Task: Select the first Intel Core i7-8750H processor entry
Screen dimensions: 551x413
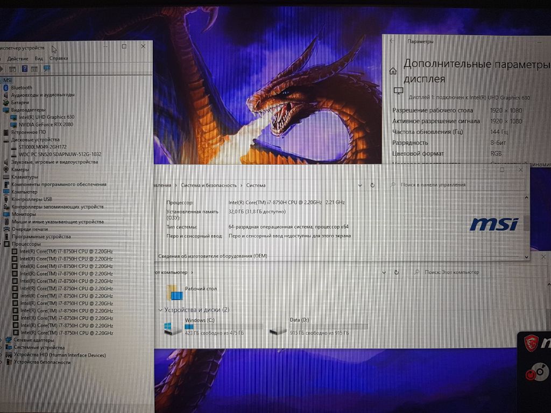Action: click(66, 252)
